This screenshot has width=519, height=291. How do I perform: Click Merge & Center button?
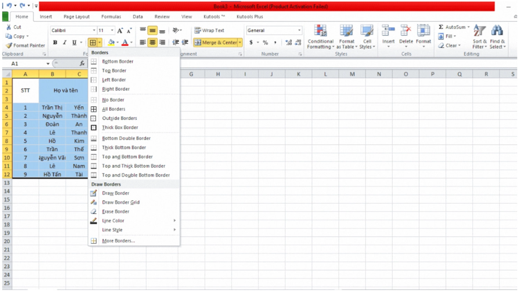(216, 42)
